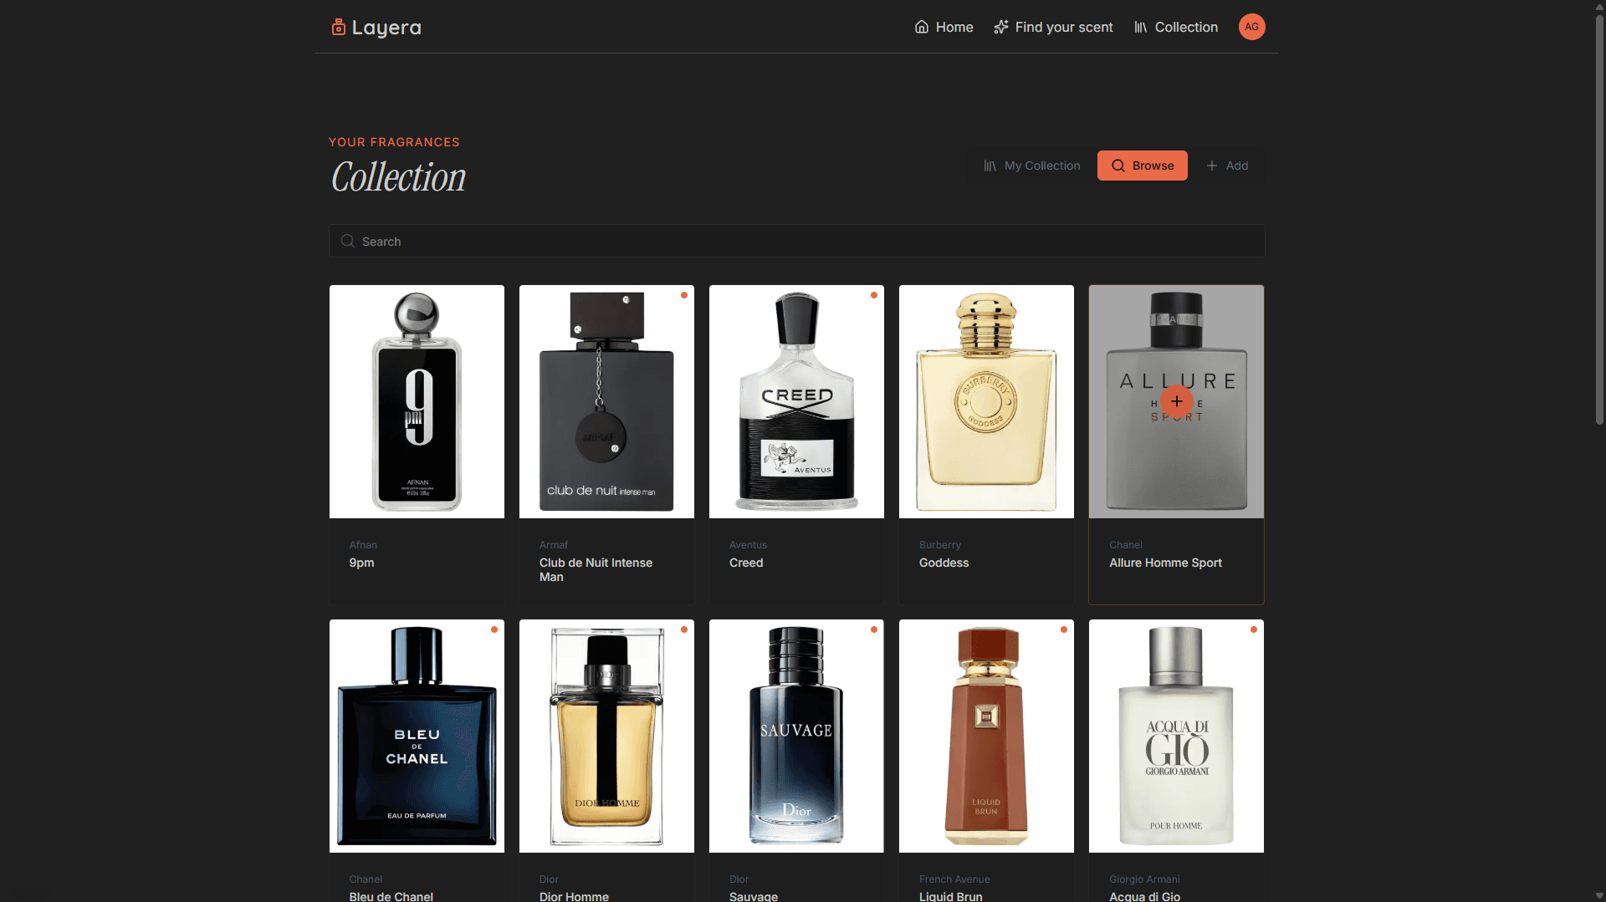The height and width of the screenshot is (902, 1606).
Task: Click the sparkle icon next to Find your scent
Action: pos(1000,27)
